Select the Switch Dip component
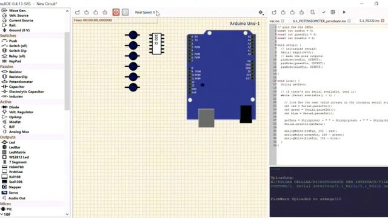This screenshot has height=218, width=388. (18, 51)
